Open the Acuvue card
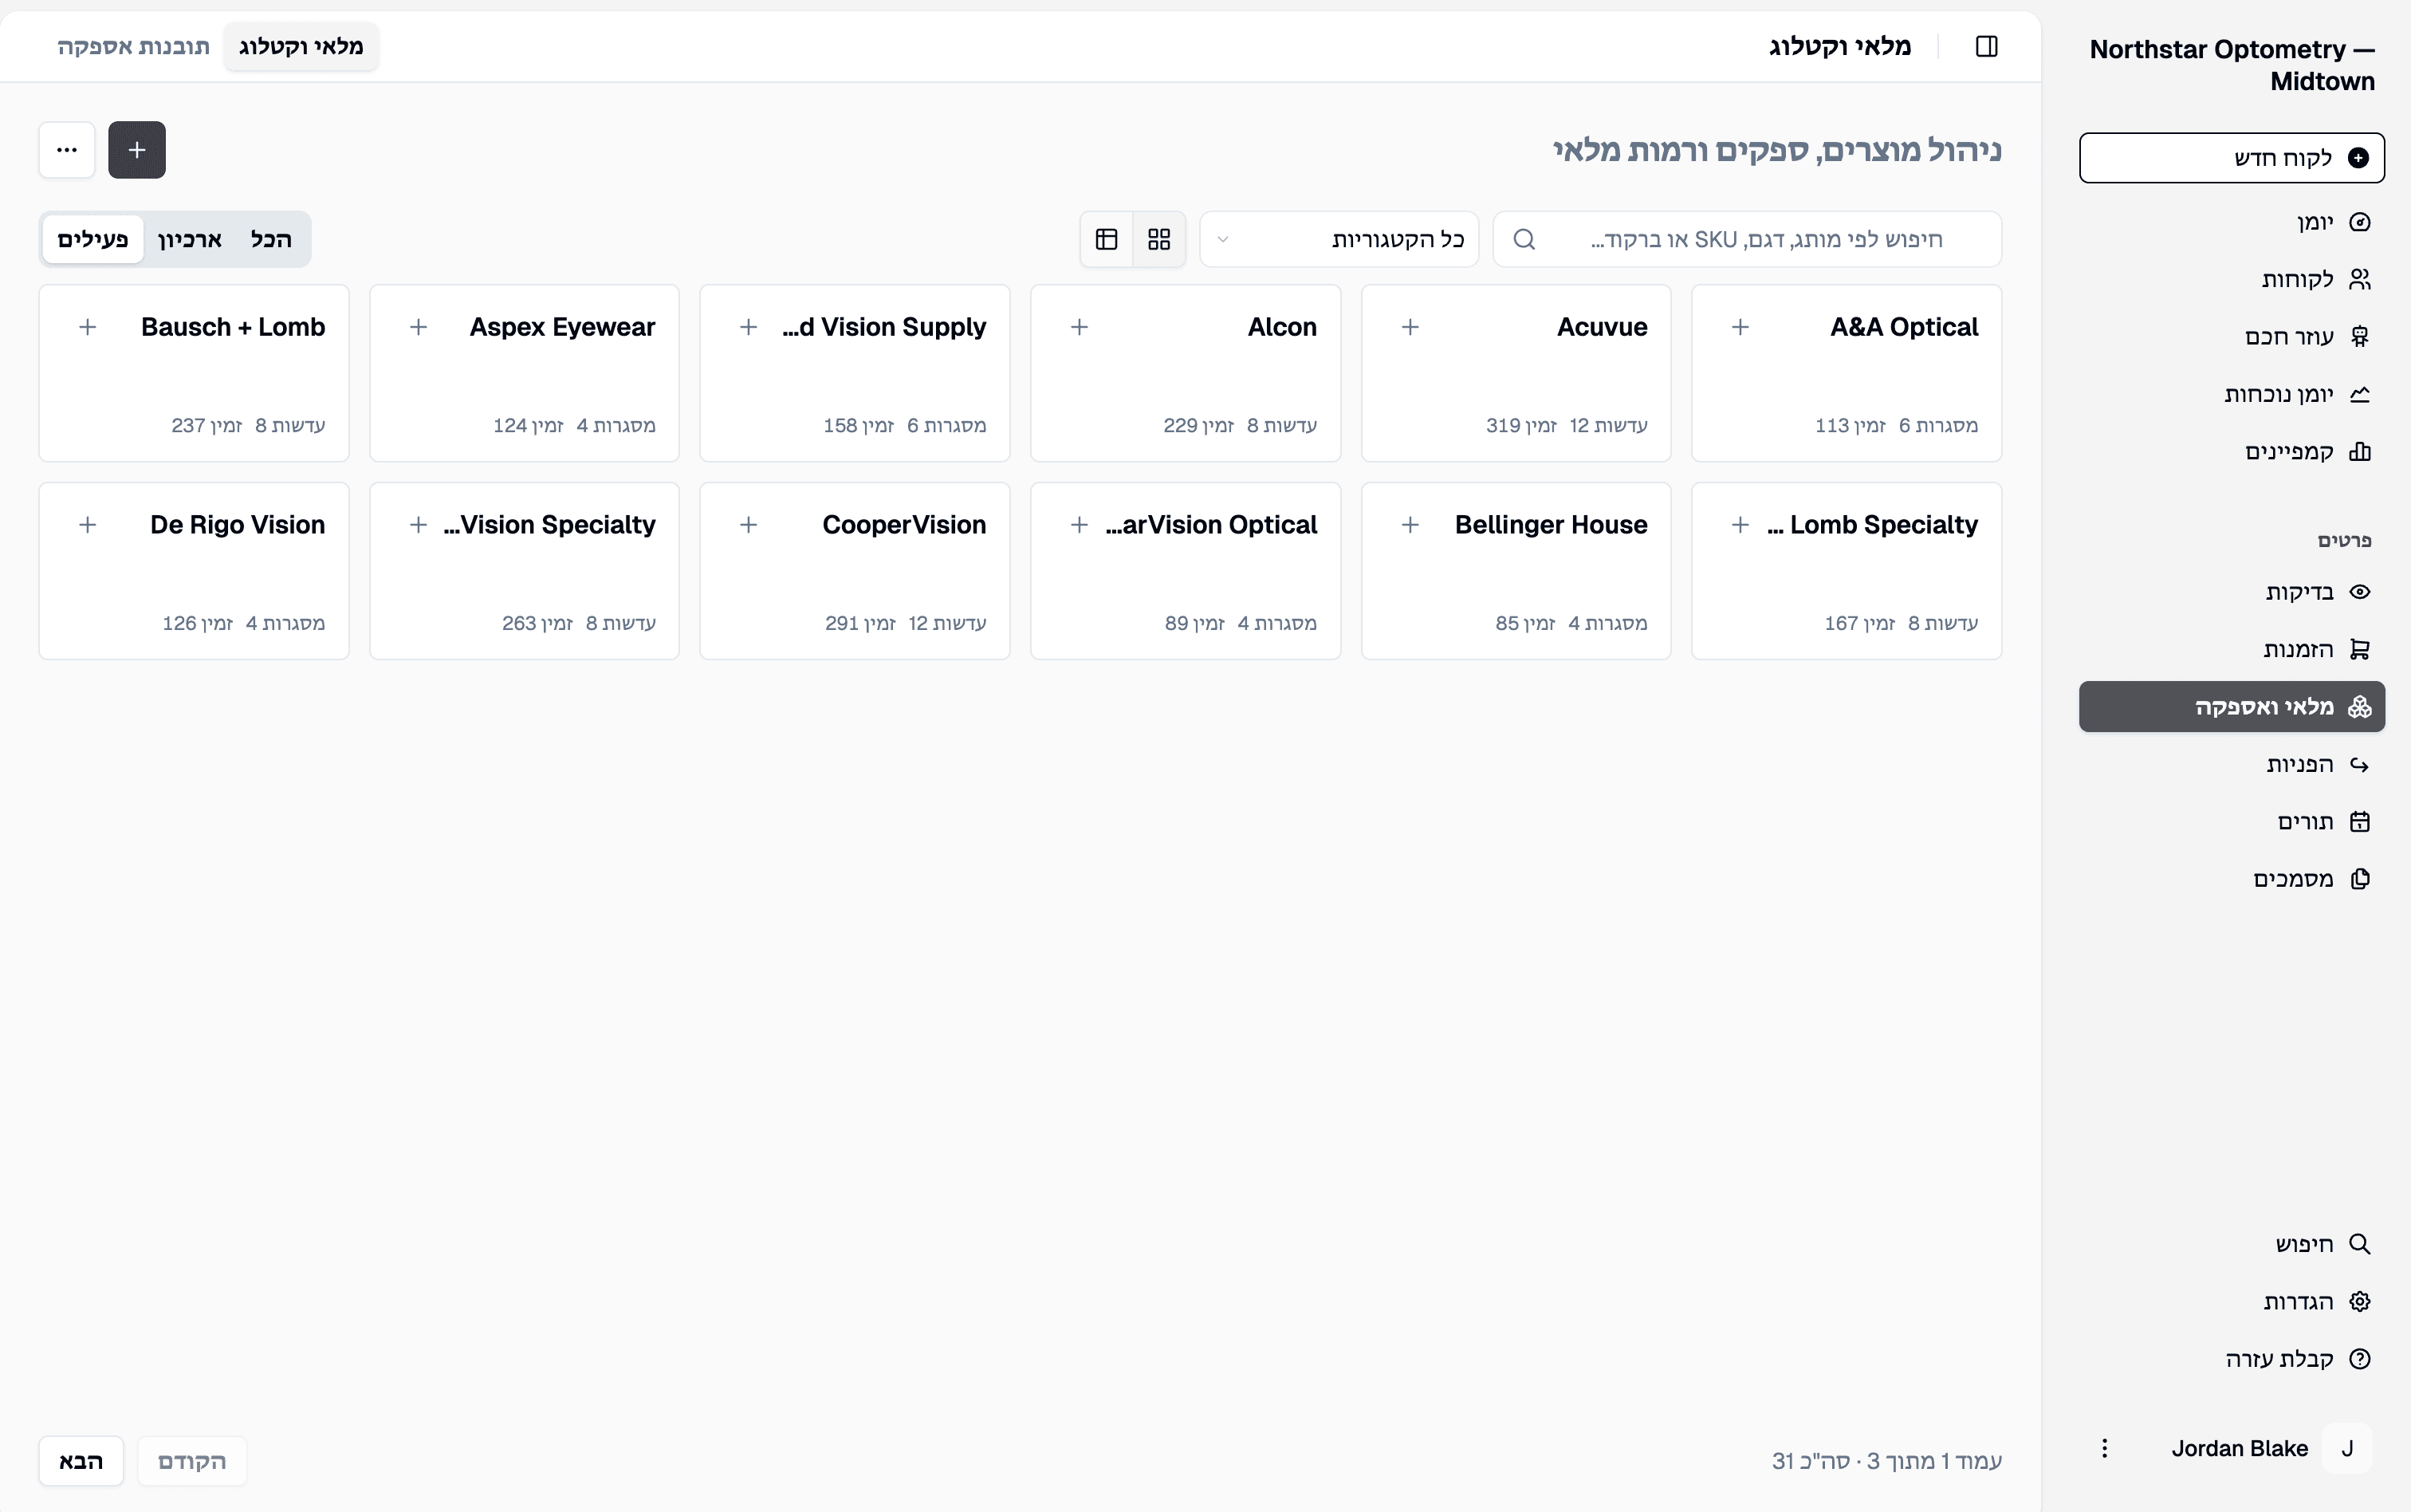2411x1512 pixels. point(1516,373)
